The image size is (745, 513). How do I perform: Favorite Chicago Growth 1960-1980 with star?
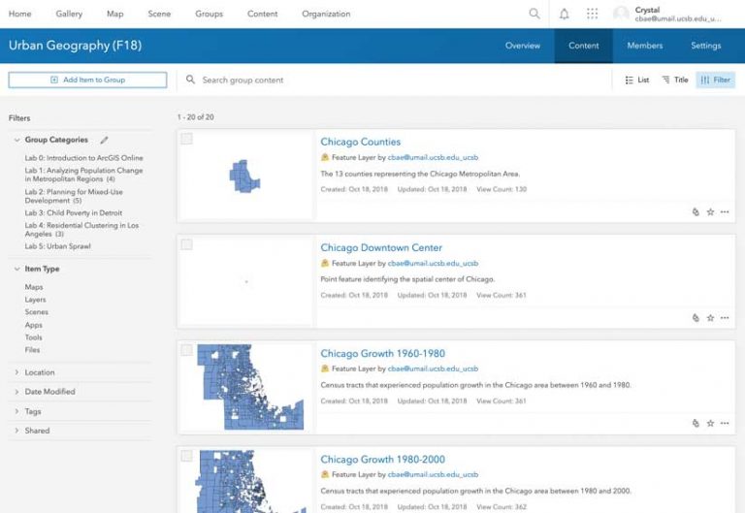coord(710,423)
